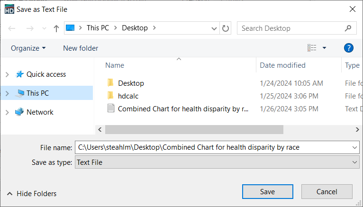Click New folder in the toolbar
The width and height of the screenshot is (363, 207).
point(81,48)
